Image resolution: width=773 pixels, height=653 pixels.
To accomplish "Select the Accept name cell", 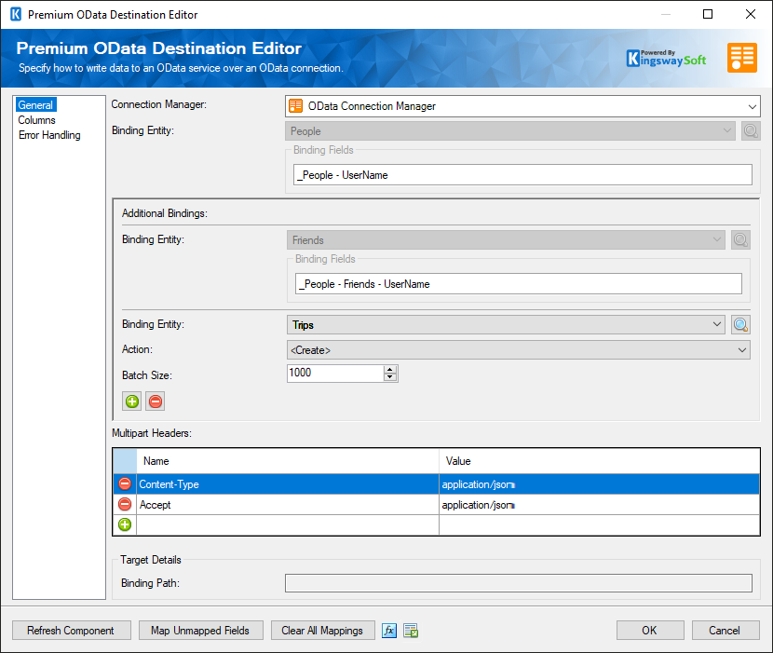I will click(288, 505).
